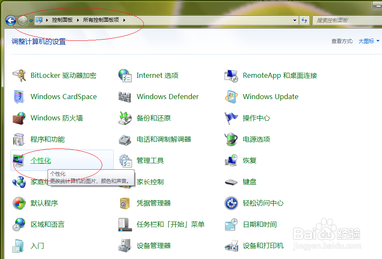The width and height of the screenshot is (382, 259).
Task: Open the 入门 icon
Action: click(18, 246)
